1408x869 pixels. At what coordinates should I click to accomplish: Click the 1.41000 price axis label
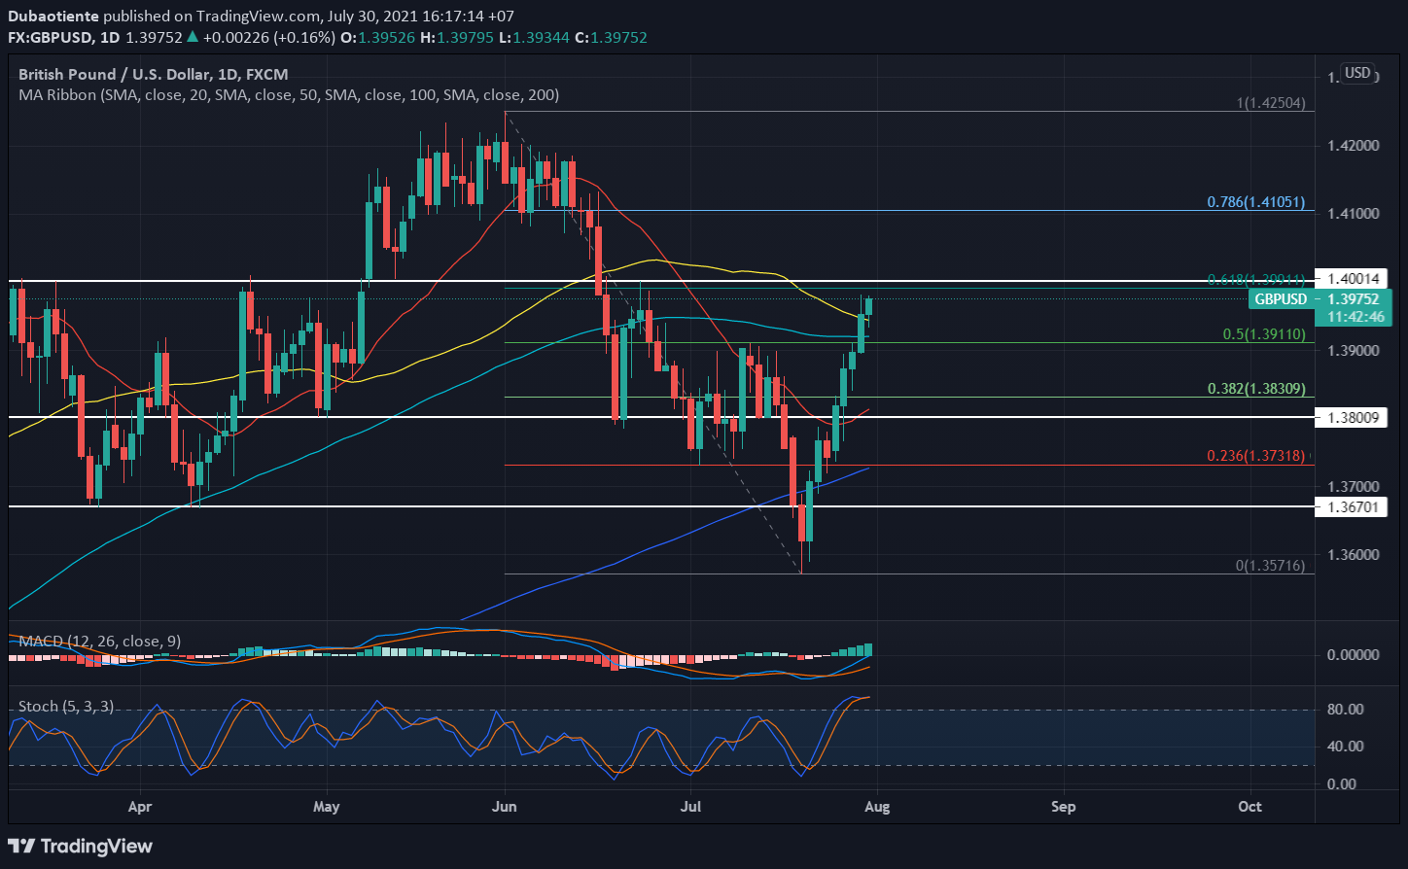click(1353, 213)
